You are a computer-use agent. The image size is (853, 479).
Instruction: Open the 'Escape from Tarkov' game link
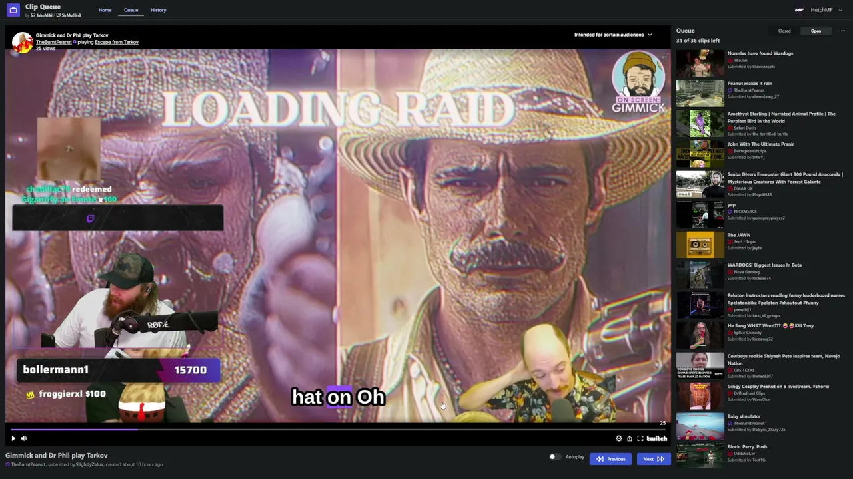click(x=117, y=42)
